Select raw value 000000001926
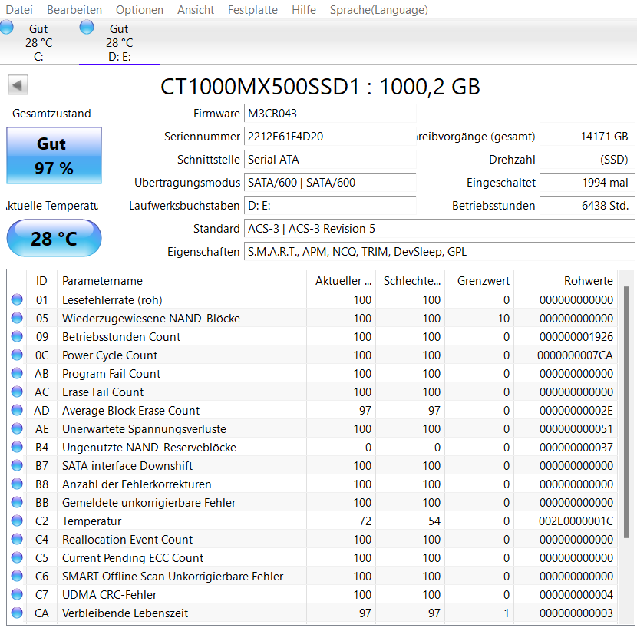 [x=576, y=337]
